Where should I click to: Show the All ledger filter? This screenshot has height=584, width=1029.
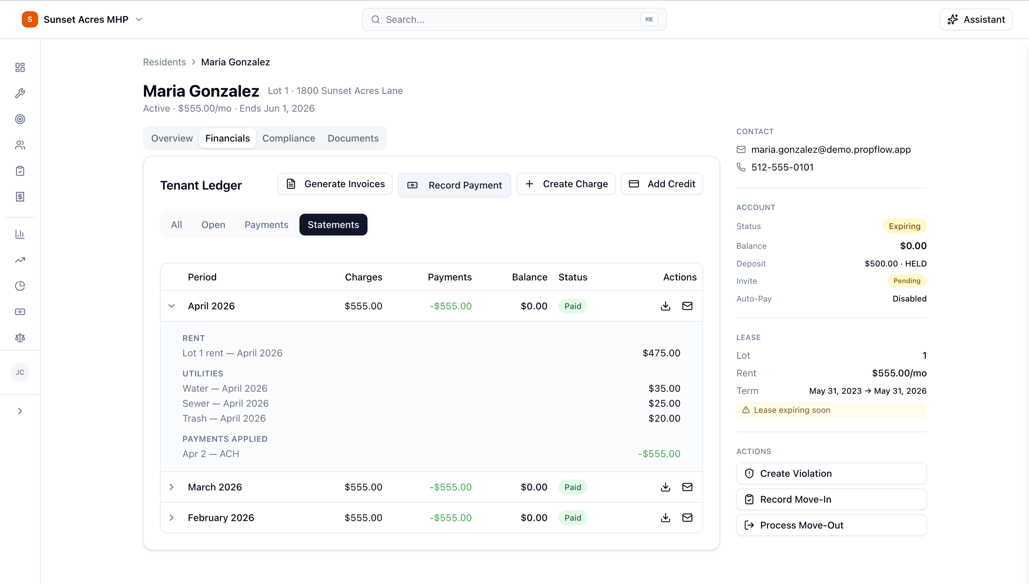tap(177, 225)
